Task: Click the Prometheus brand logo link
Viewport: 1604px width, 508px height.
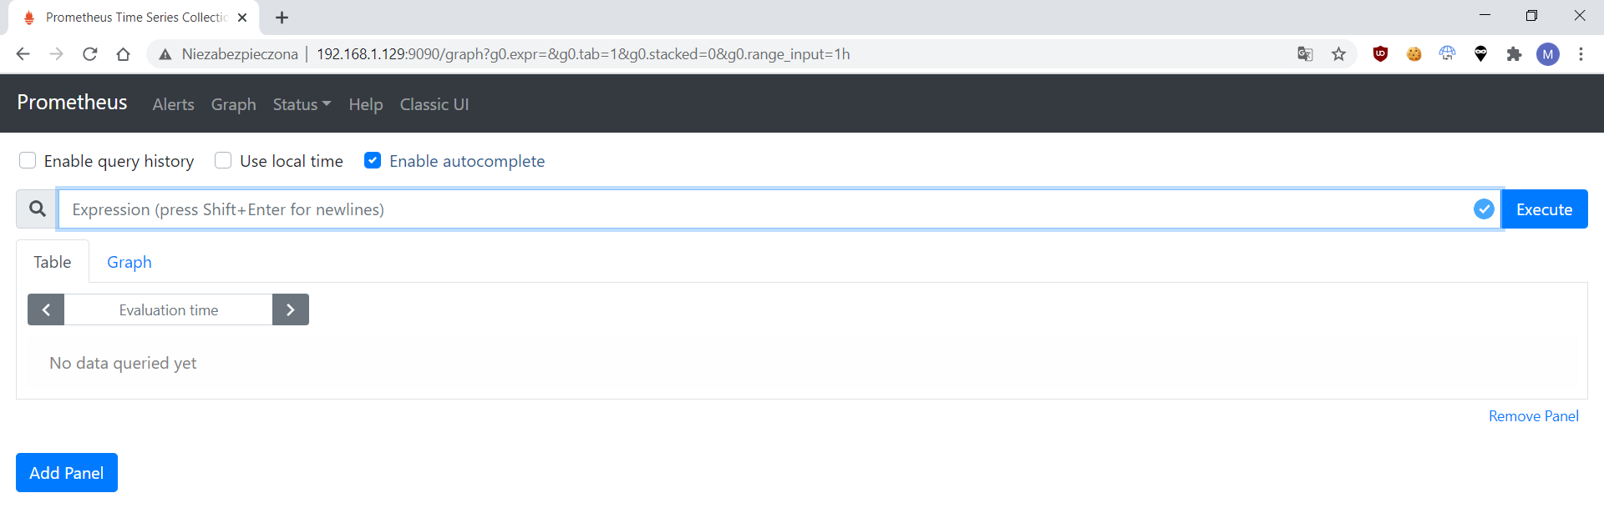Action: (73, 103)
